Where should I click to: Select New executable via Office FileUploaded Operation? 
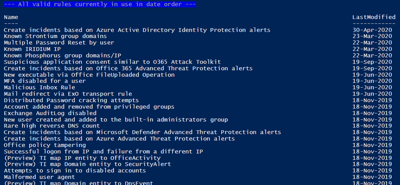pyautogui.click(x=89, y=75)
